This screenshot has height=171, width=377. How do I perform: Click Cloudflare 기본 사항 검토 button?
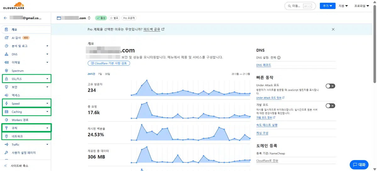(x=109, y=63)
